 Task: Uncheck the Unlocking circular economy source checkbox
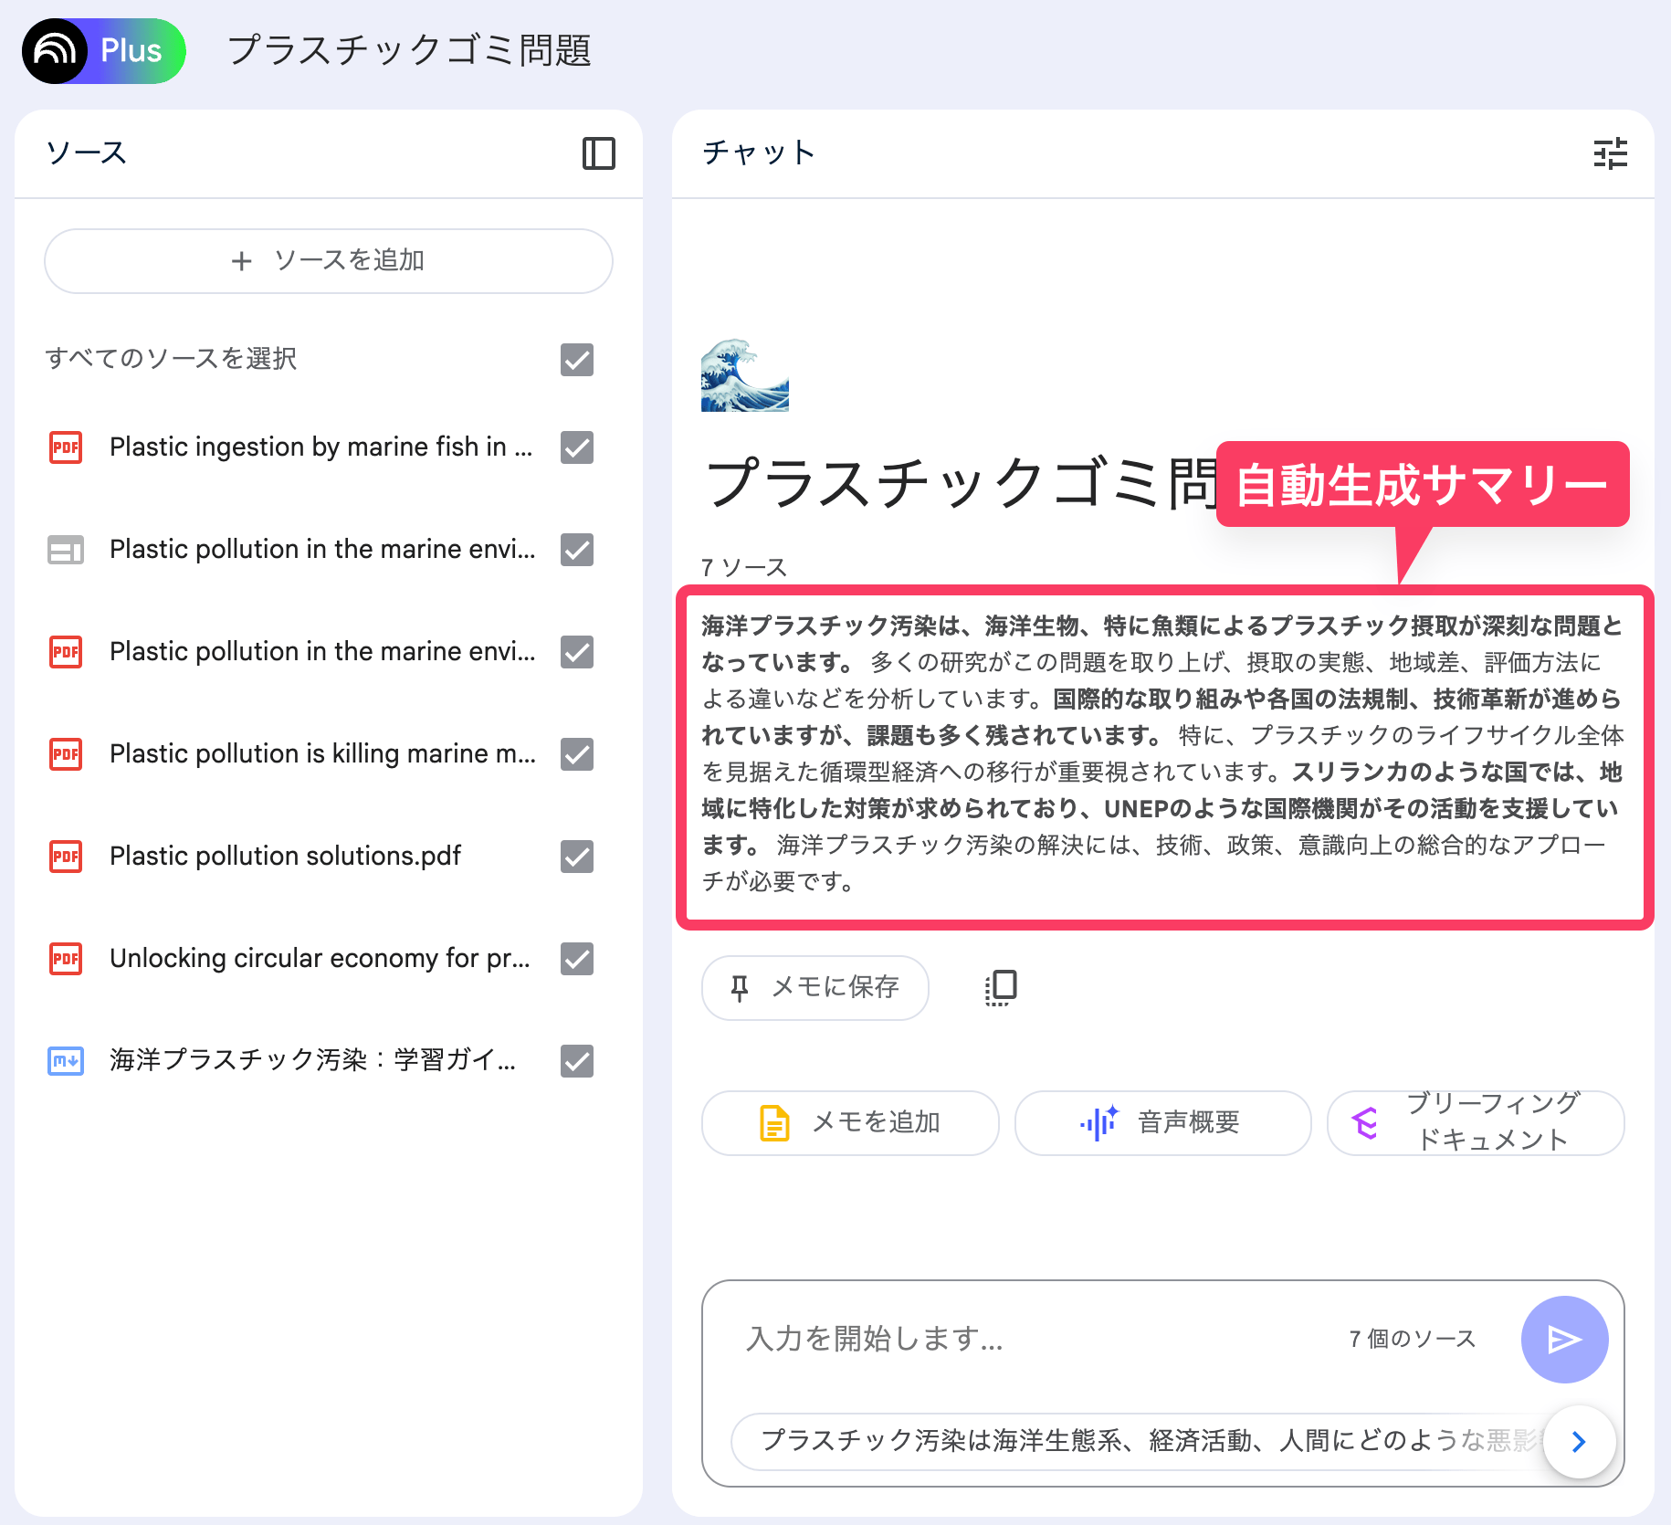point(576,959)
